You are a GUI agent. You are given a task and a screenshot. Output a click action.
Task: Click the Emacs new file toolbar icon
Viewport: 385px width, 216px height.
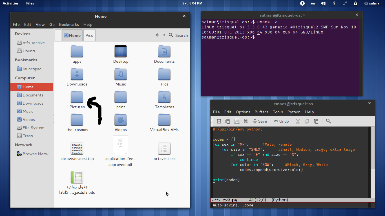(219, 121)
